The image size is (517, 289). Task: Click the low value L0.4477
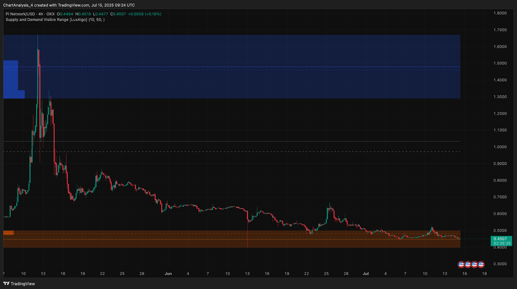[x=100, y=14]
